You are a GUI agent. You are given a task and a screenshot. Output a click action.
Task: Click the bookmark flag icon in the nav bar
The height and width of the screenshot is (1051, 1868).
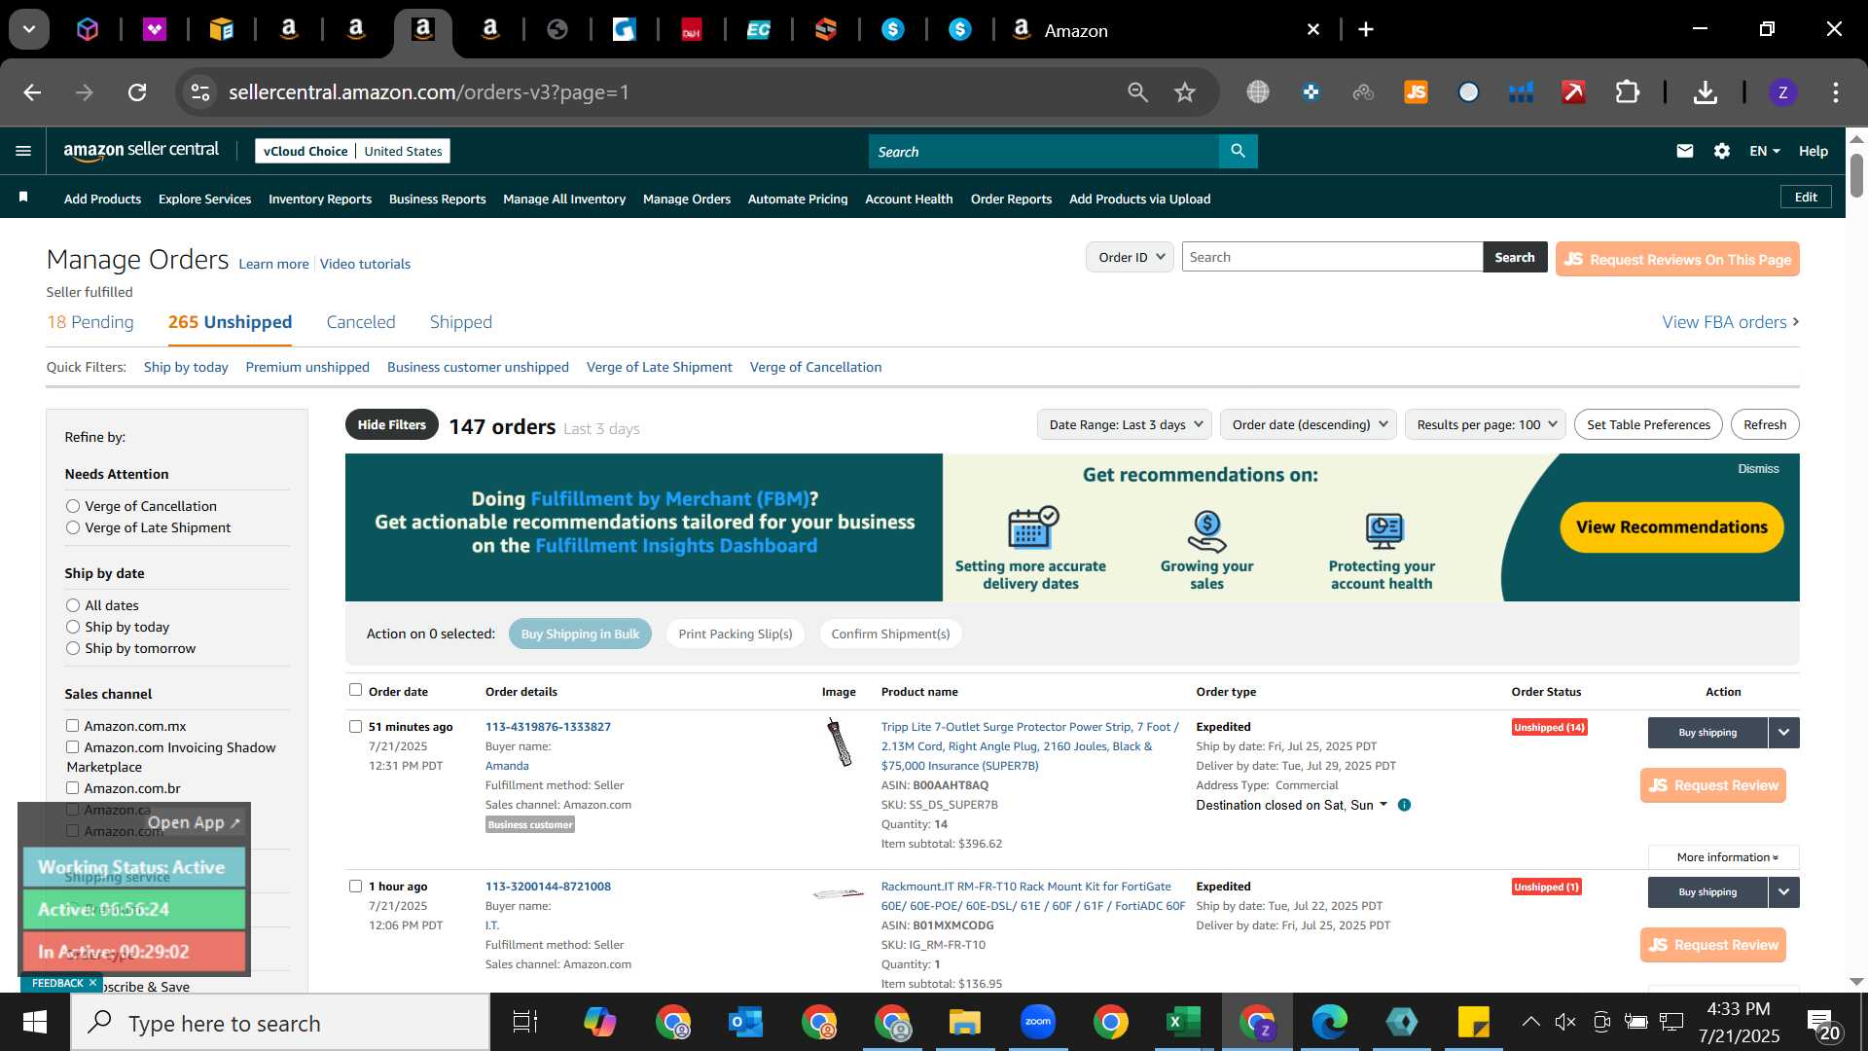tap(23, 198)
